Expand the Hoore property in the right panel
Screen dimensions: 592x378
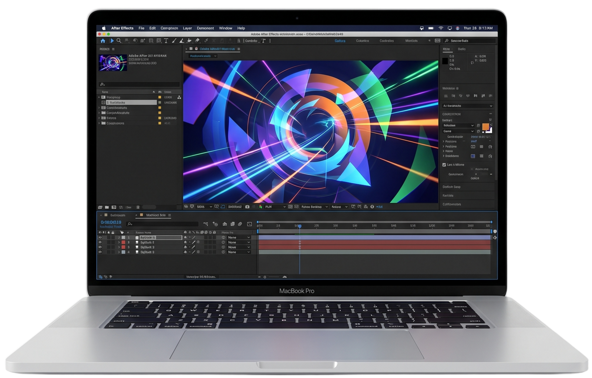click(444, 151)
